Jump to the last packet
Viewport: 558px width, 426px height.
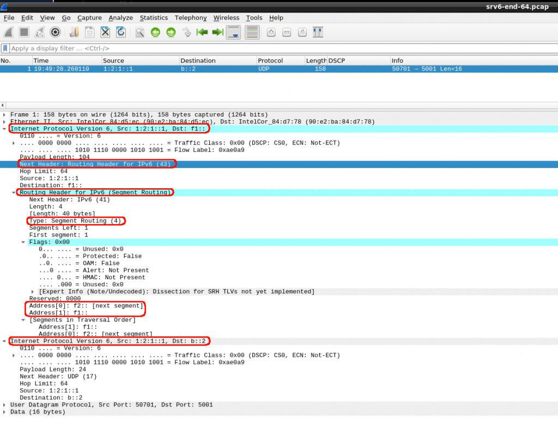218,32
